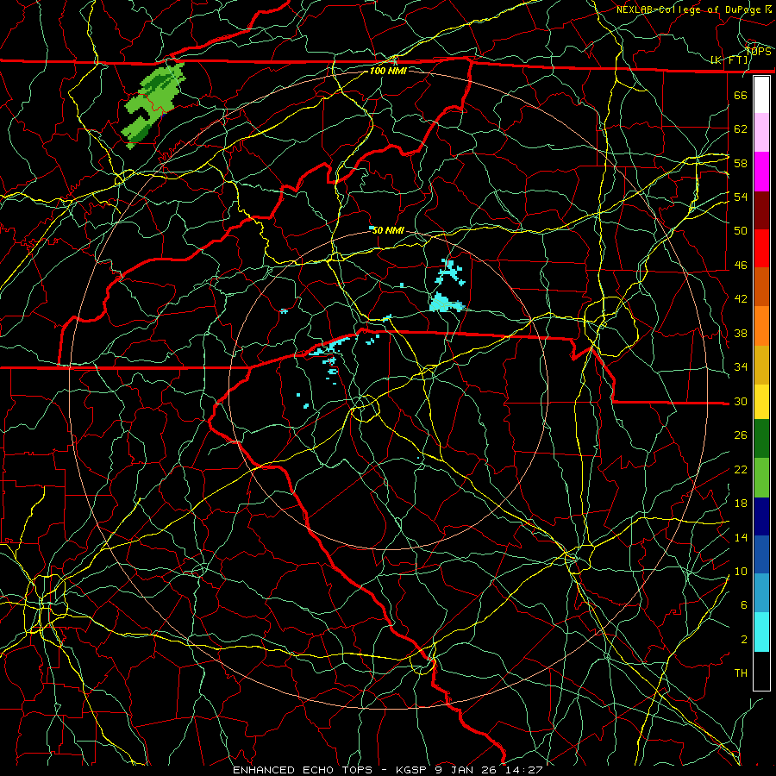Click the 'KGSP' radar site identifier
776x776 pixels.
click(413, 770)
